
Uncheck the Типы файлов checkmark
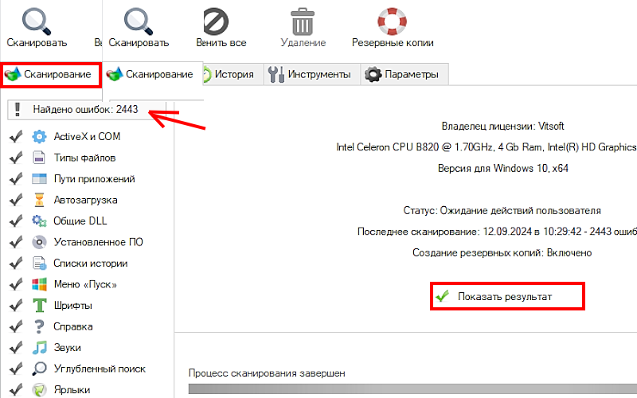15,158
